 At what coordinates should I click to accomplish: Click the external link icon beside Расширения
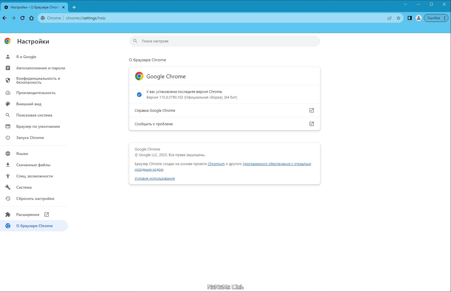click(47, 215)
